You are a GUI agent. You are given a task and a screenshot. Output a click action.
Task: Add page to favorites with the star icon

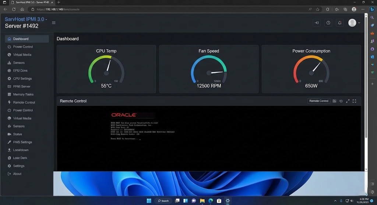click(318, 9)
